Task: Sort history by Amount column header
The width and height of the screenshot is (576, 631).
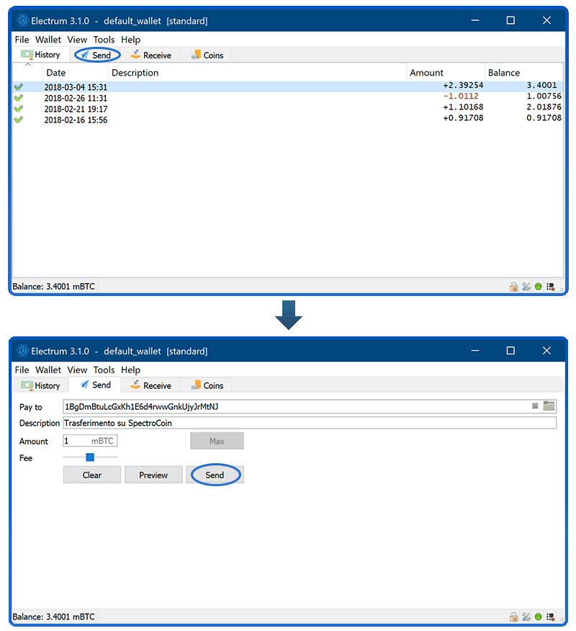Action: (445, 73)
